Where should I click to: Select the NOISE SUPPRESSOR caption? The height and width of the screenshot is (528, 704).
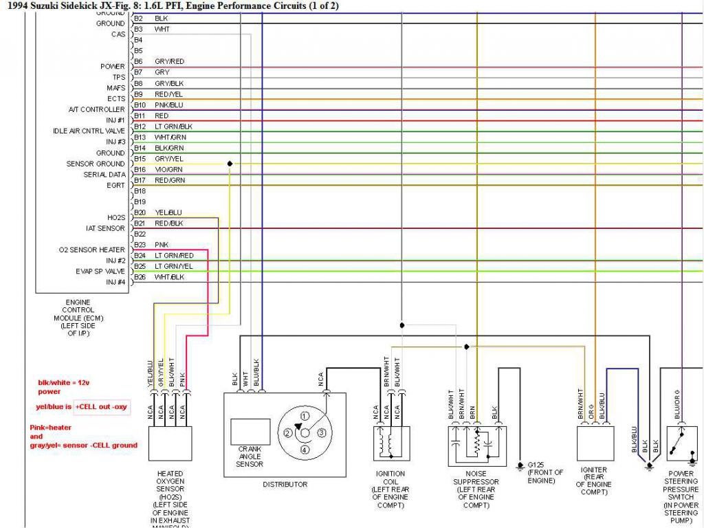(x=476, y=489)
